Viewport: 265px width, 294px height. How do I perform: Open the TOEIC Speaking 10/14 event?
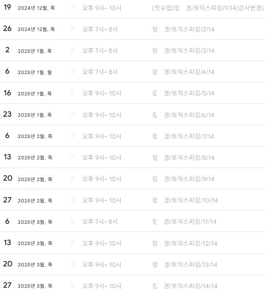185,200
